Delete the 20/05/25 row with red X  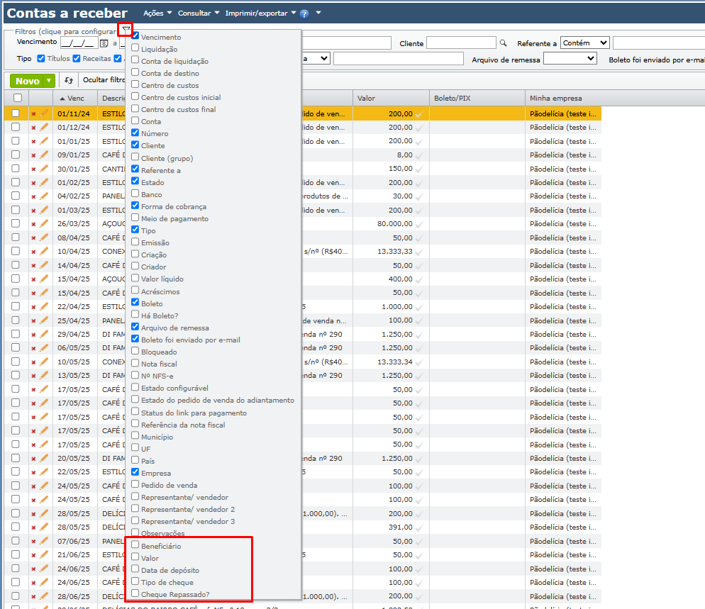tap(33, 459)
